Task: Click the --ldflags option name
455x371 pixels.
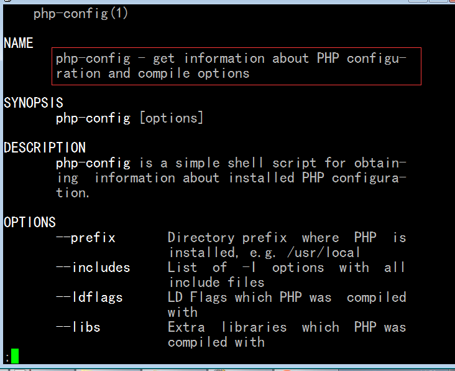Action: coord(90,298)
